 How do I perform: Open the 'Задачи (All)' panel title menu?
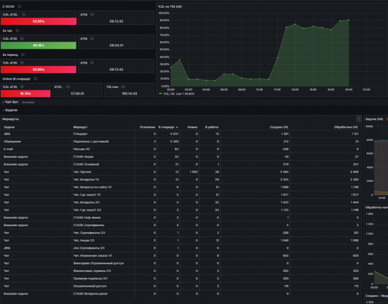pos(374,119)
